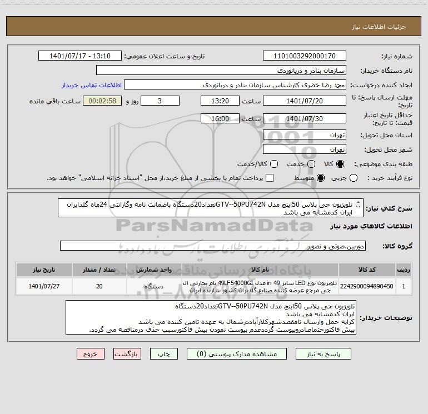
Task: Click the واحد شمارش column header
Action: click(x=154, y=270)
